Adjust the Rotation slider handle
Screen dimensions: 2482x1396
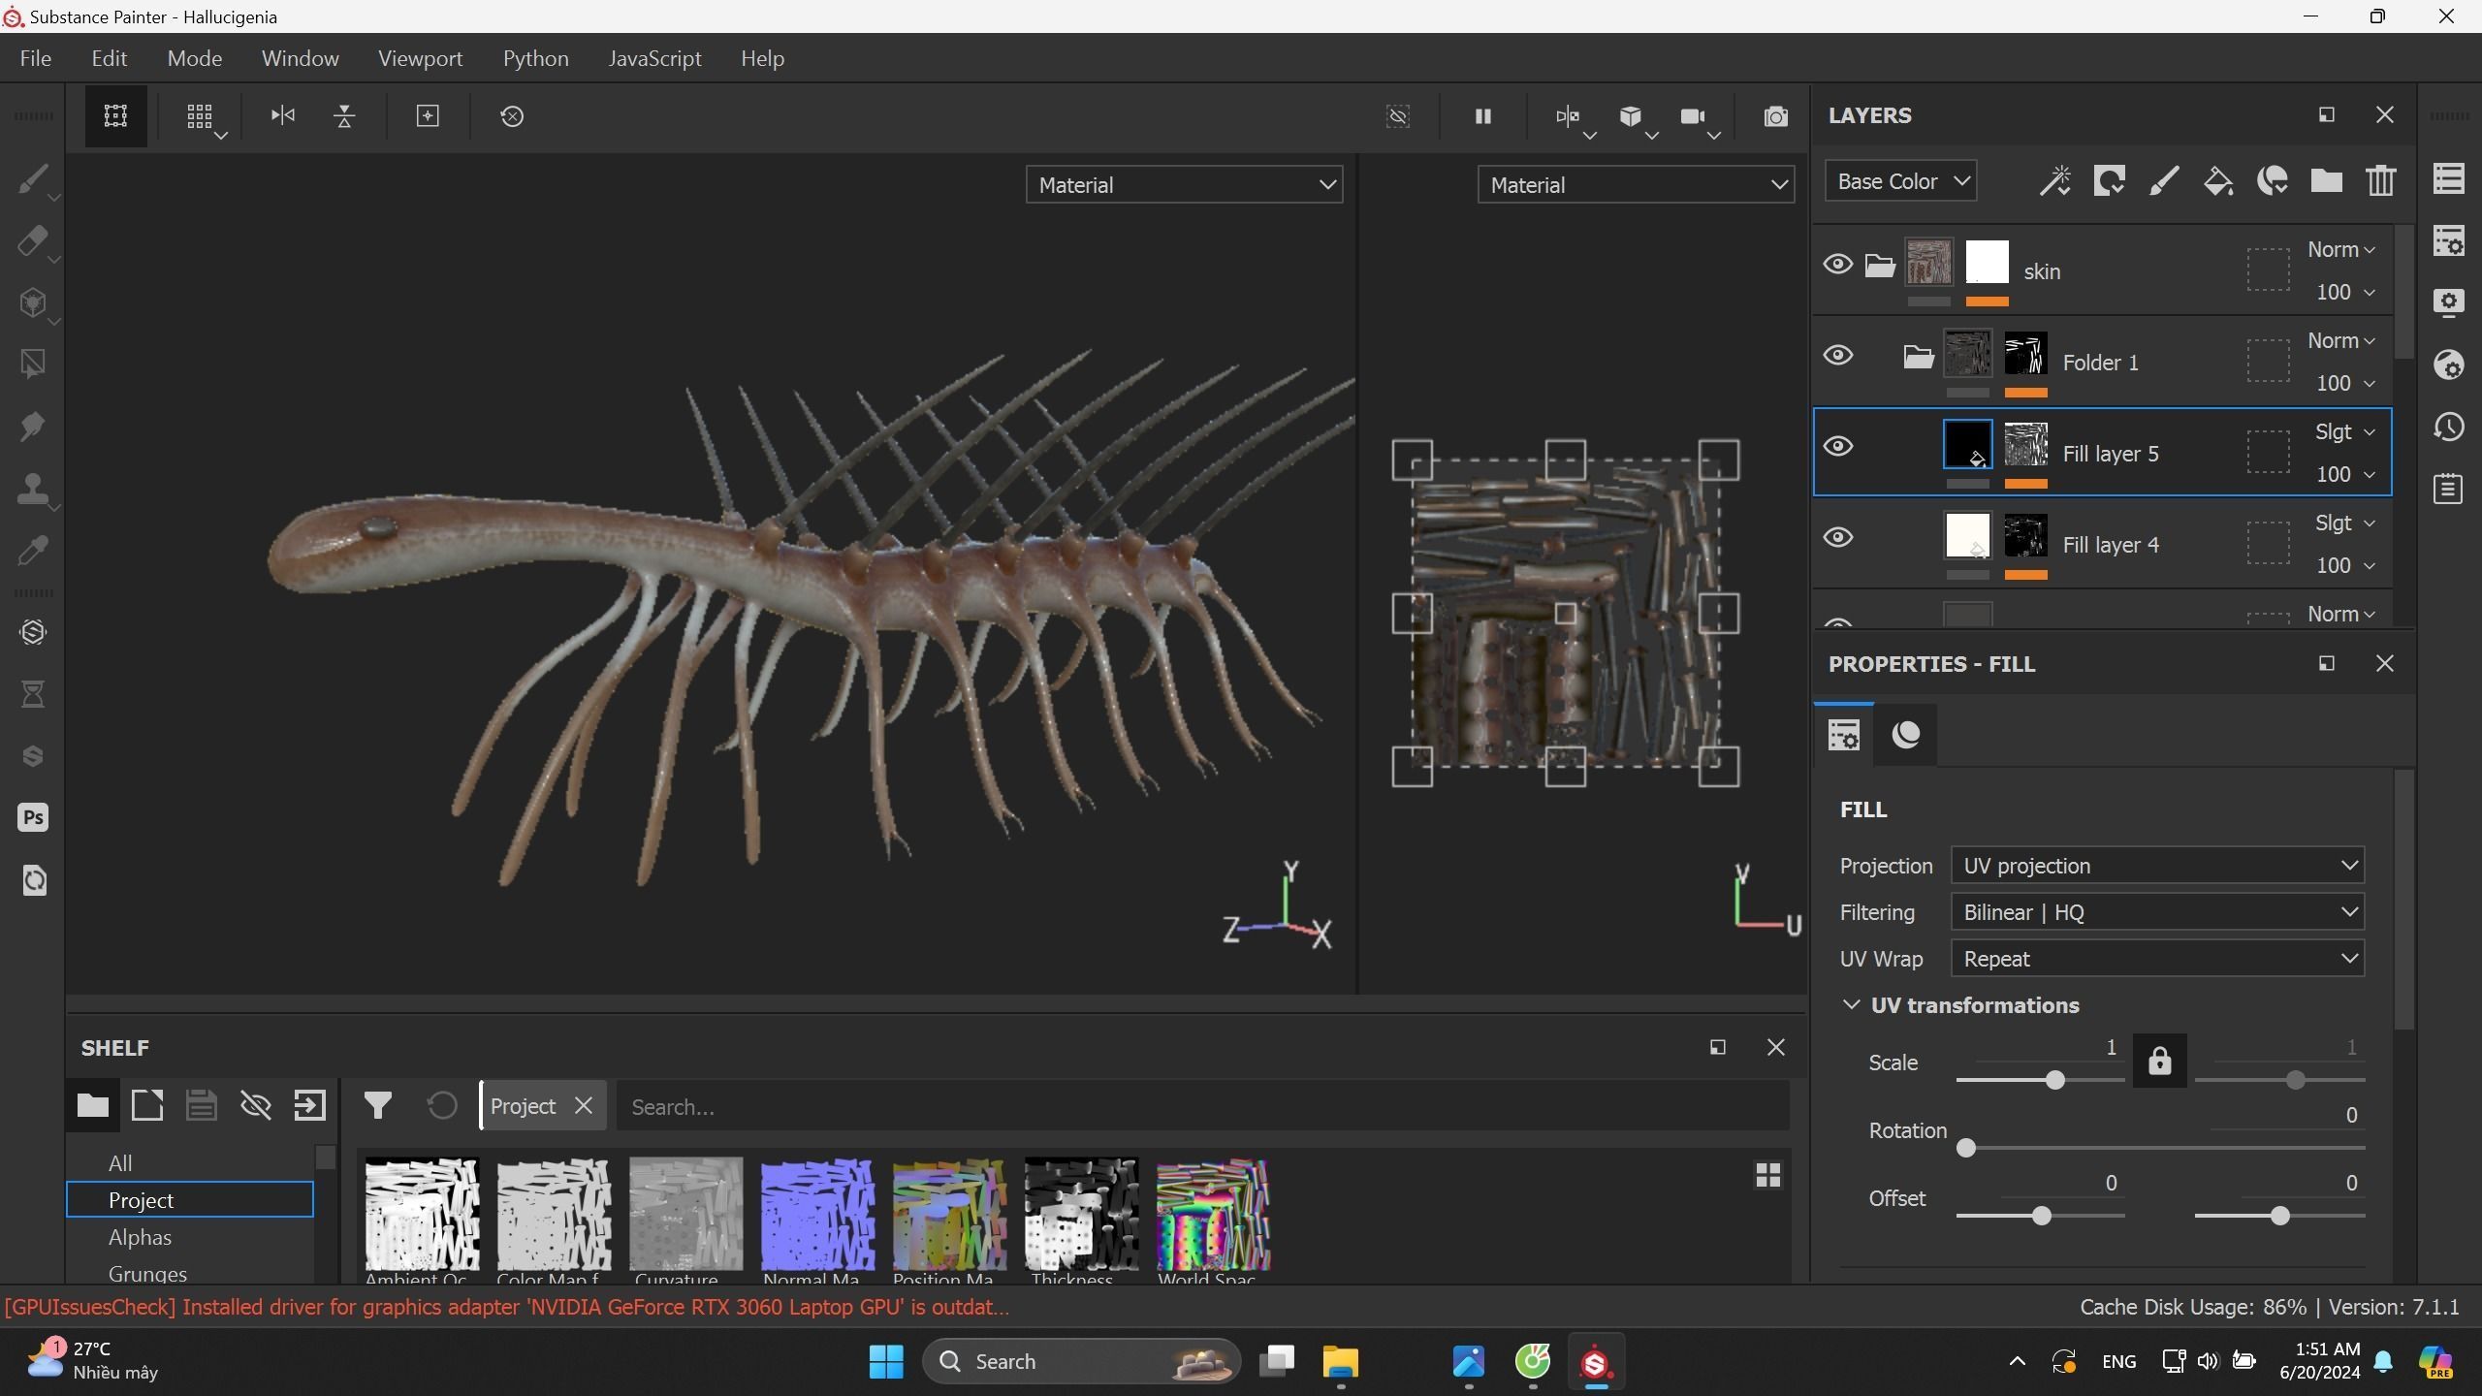[x=1965, y=1148]
